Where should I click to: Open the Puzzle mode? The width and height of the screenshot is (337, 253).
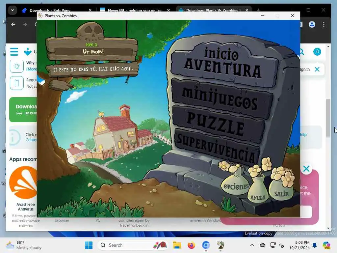[218, 124]
